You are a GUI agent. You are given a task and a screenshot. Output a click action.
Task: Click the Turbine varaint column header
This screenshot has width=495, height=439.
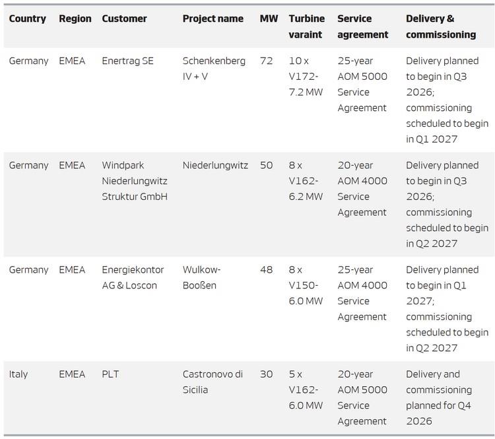(x=306, y=26)
